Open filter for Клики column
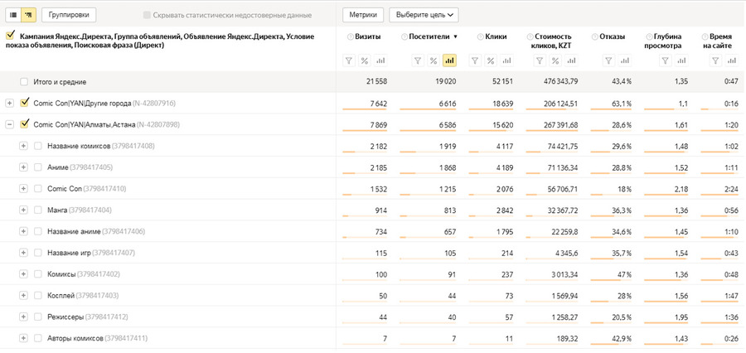The width and height of the screenshot is (746, 353). [x=475, y=60]
